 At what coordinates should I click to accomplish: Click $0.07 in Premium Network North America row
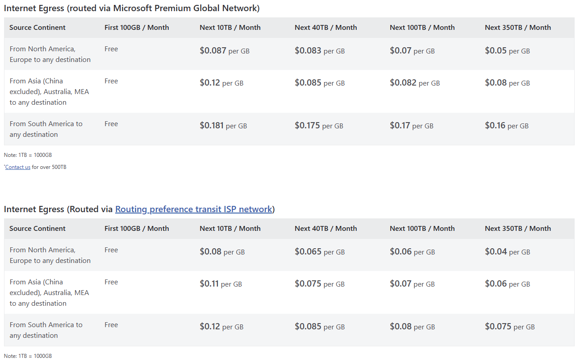click(412, 51)
